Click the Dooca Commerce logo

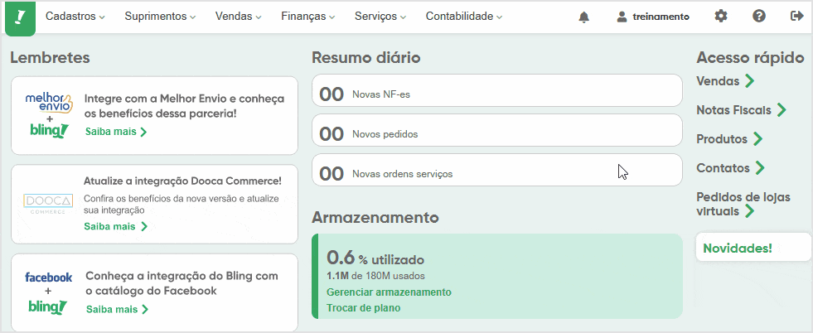click(x=48, y=203)
